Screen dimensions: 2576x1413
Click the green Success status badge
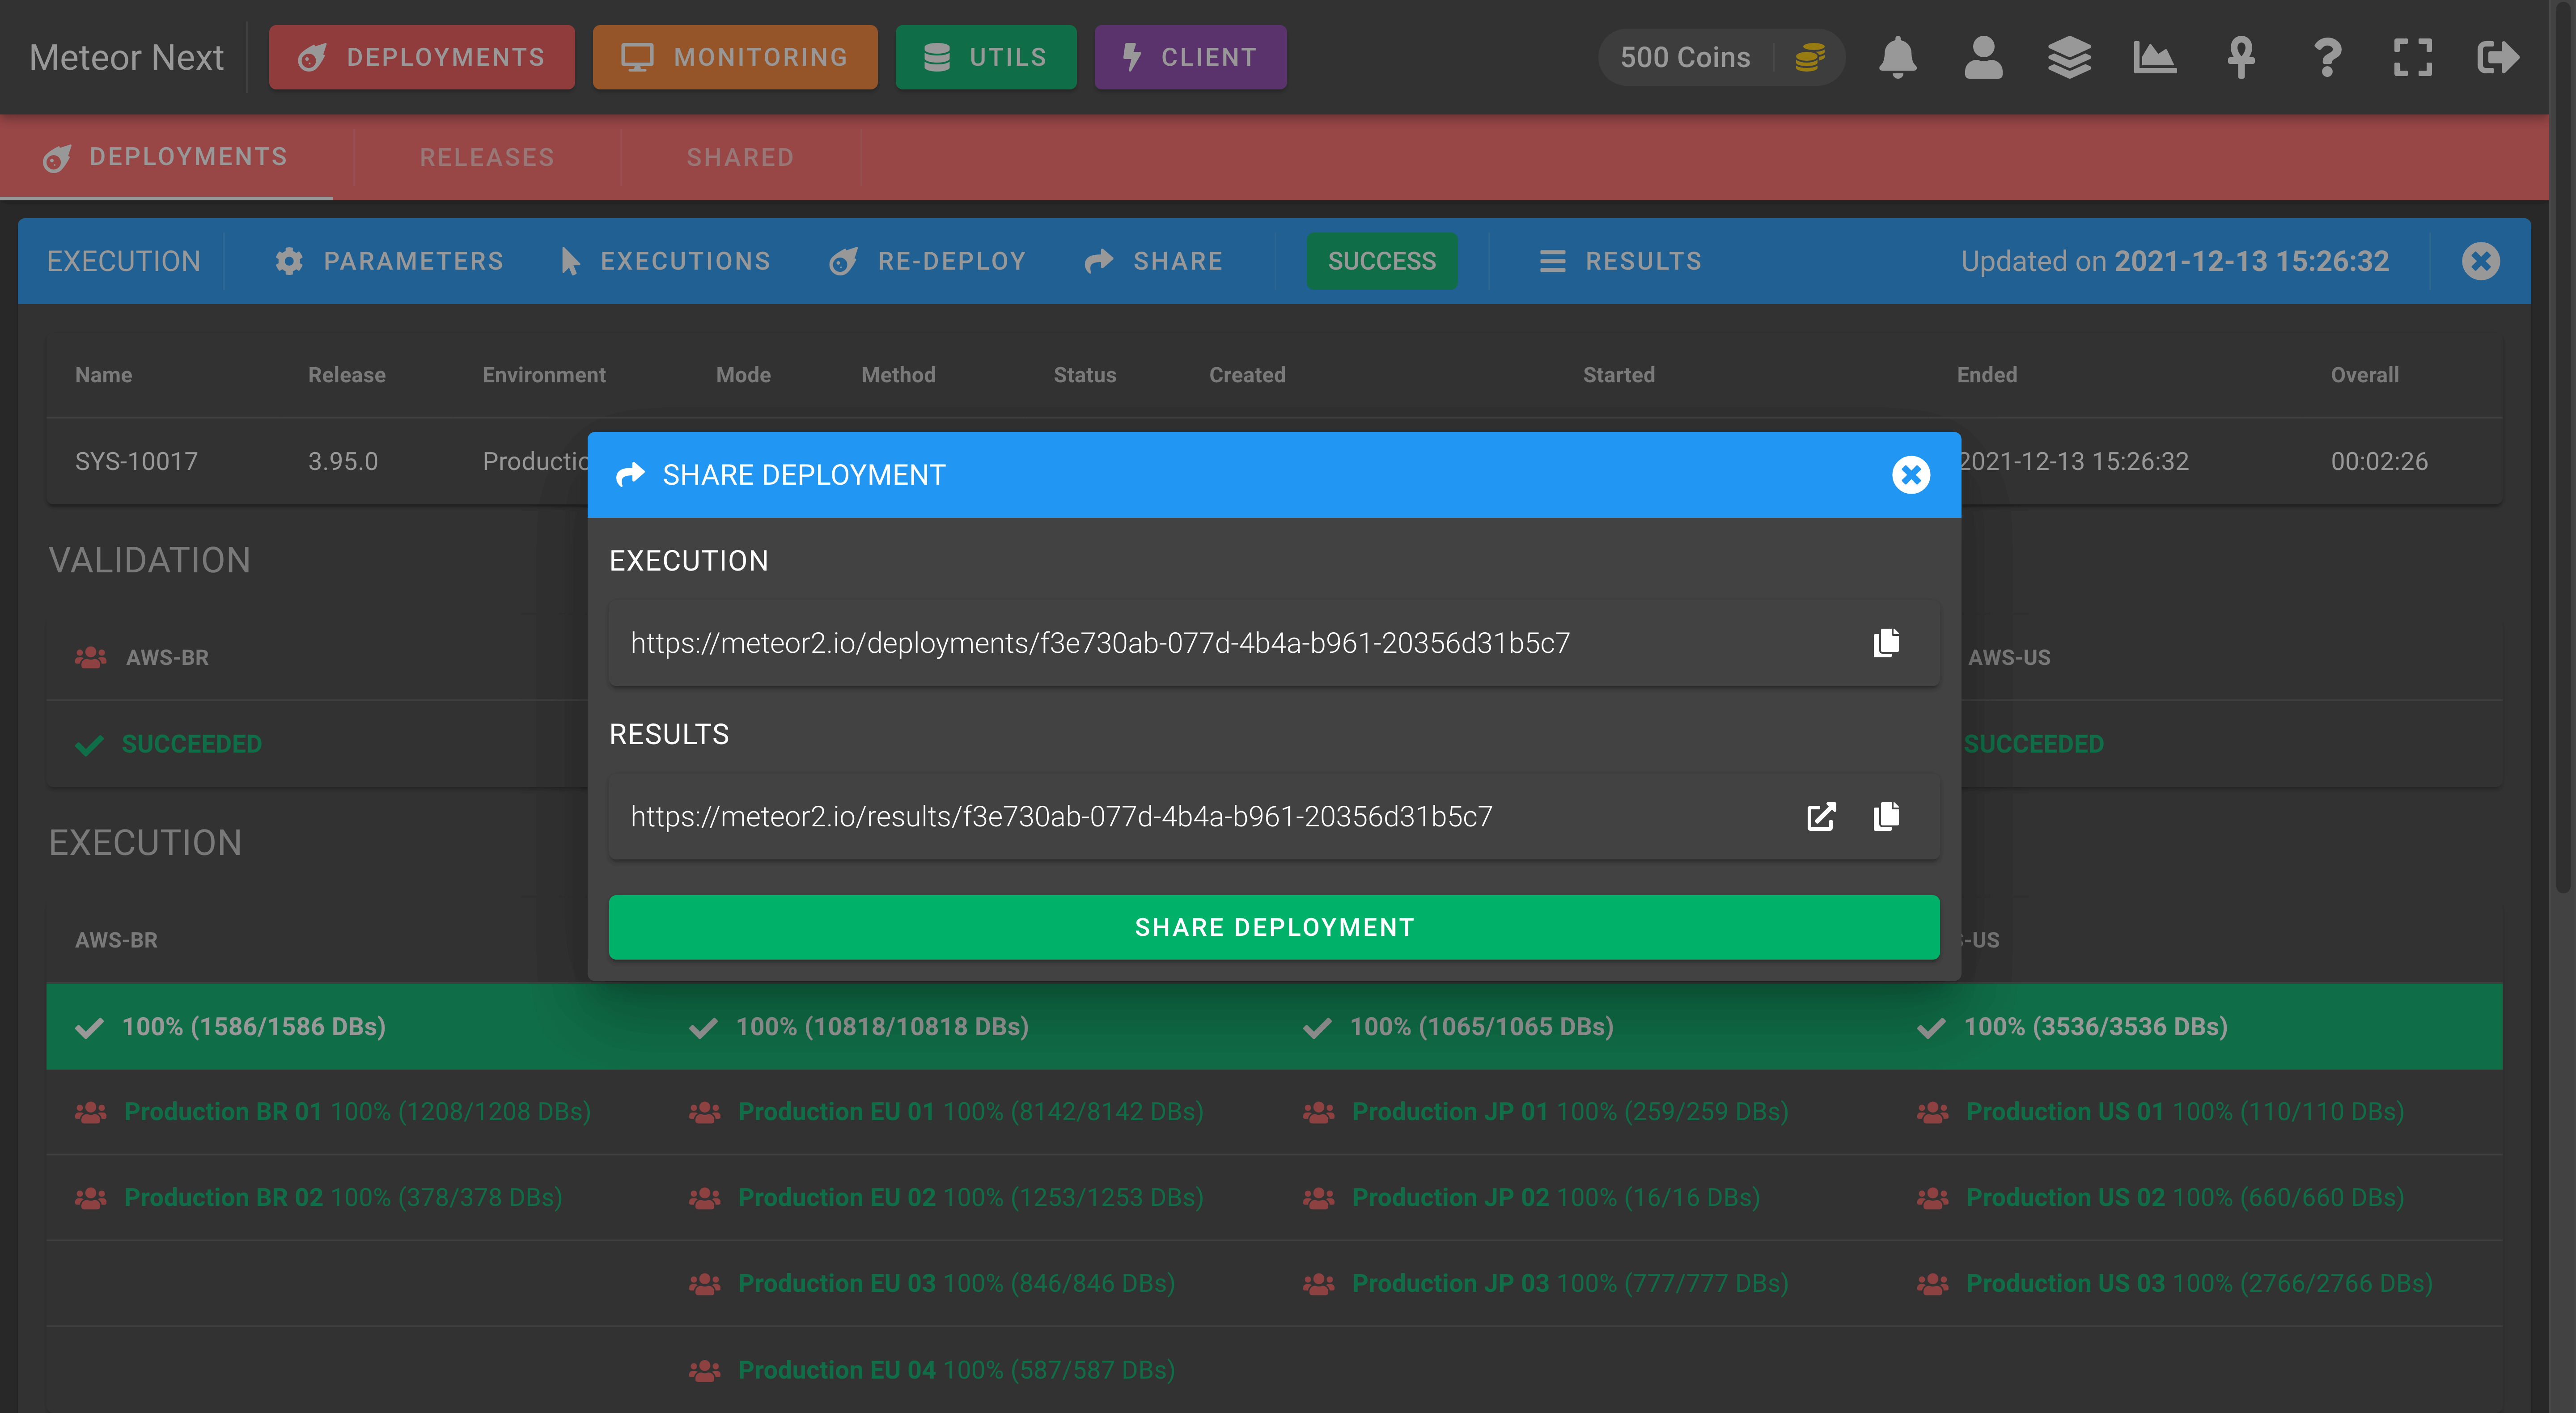tap(1382, 261)
